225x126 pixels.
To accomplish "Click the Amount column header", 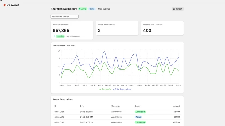I will point(176,106).
